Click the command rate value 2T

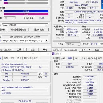pyautogui.click(x=90, y=97)
